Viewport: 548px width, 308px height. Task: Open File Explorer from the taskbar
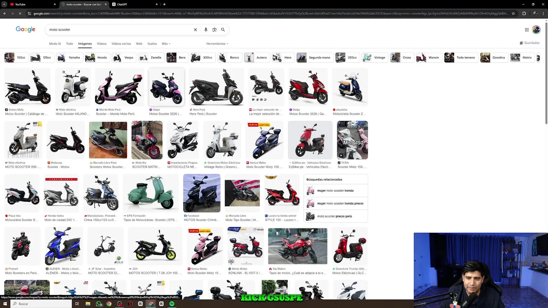pos(88,304)
